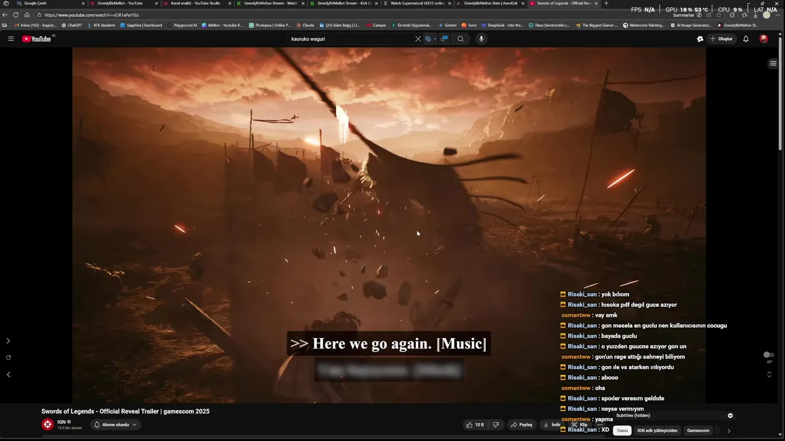Click chat message spoiler veresim geldide
The width and height of the screenshot is (785, 441).
[632, 398]
